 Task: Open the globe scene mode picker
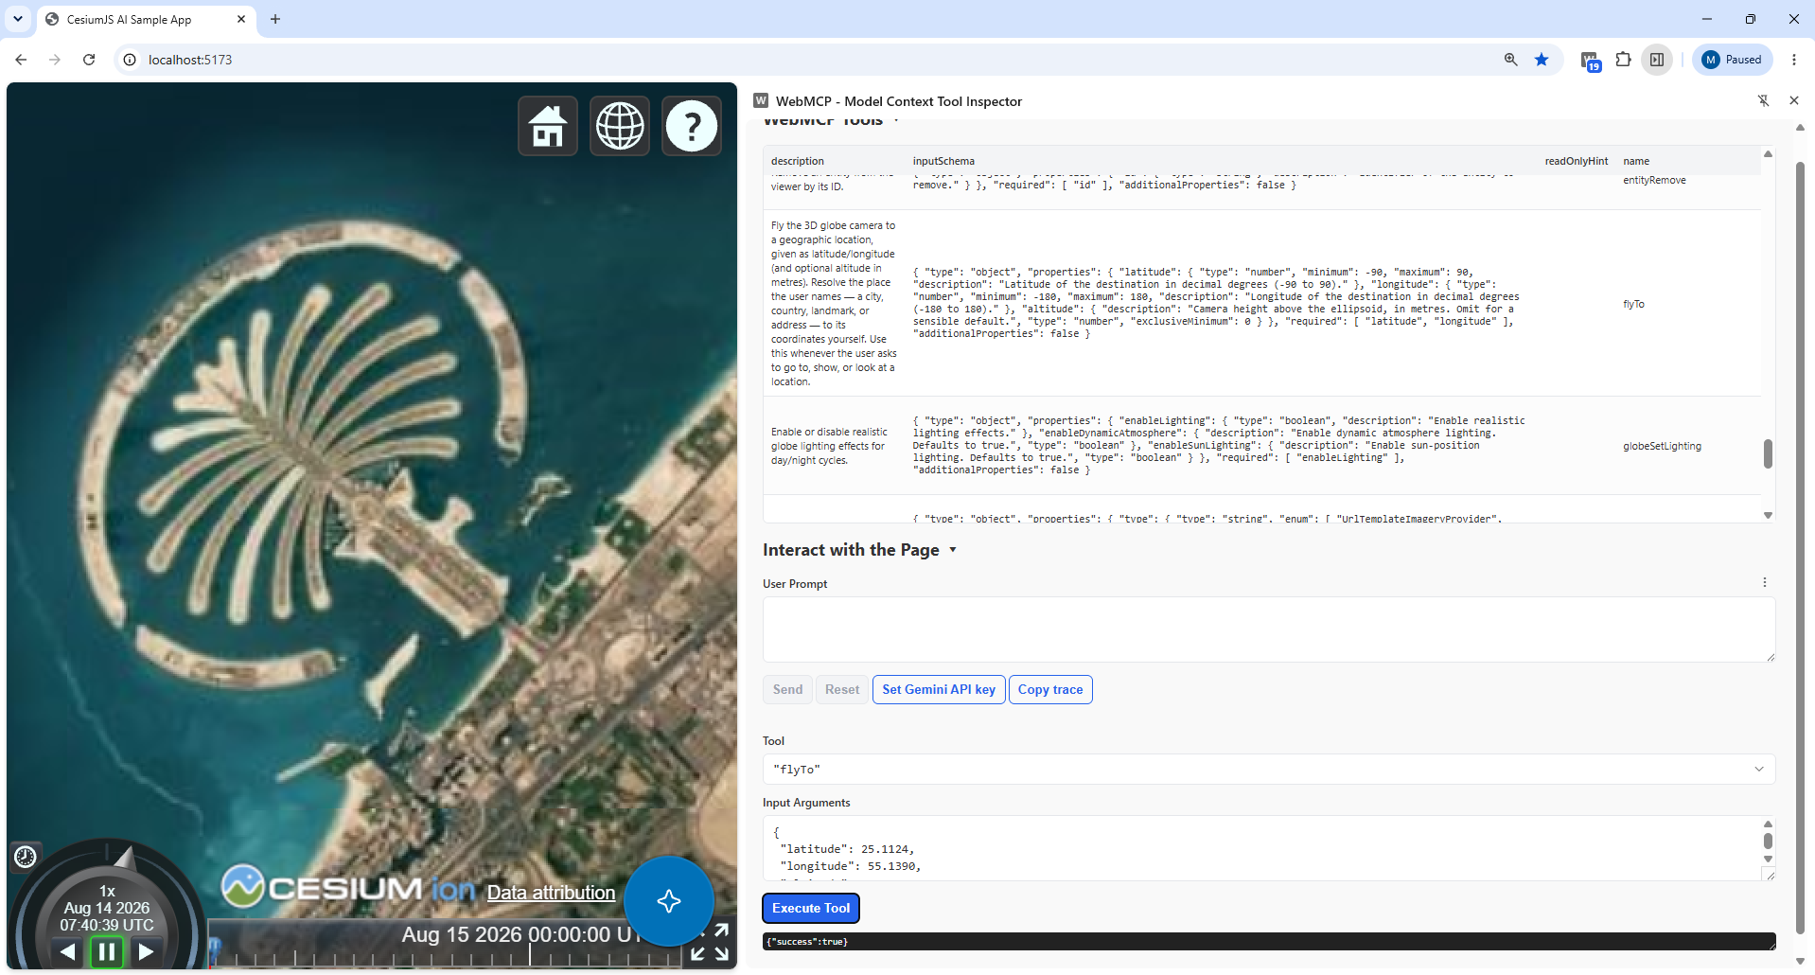620,126
